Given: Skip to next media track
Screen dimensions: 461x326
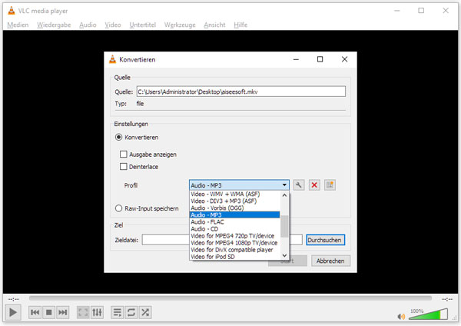Looking at the screenshot, I should click(x=63, y=312).
